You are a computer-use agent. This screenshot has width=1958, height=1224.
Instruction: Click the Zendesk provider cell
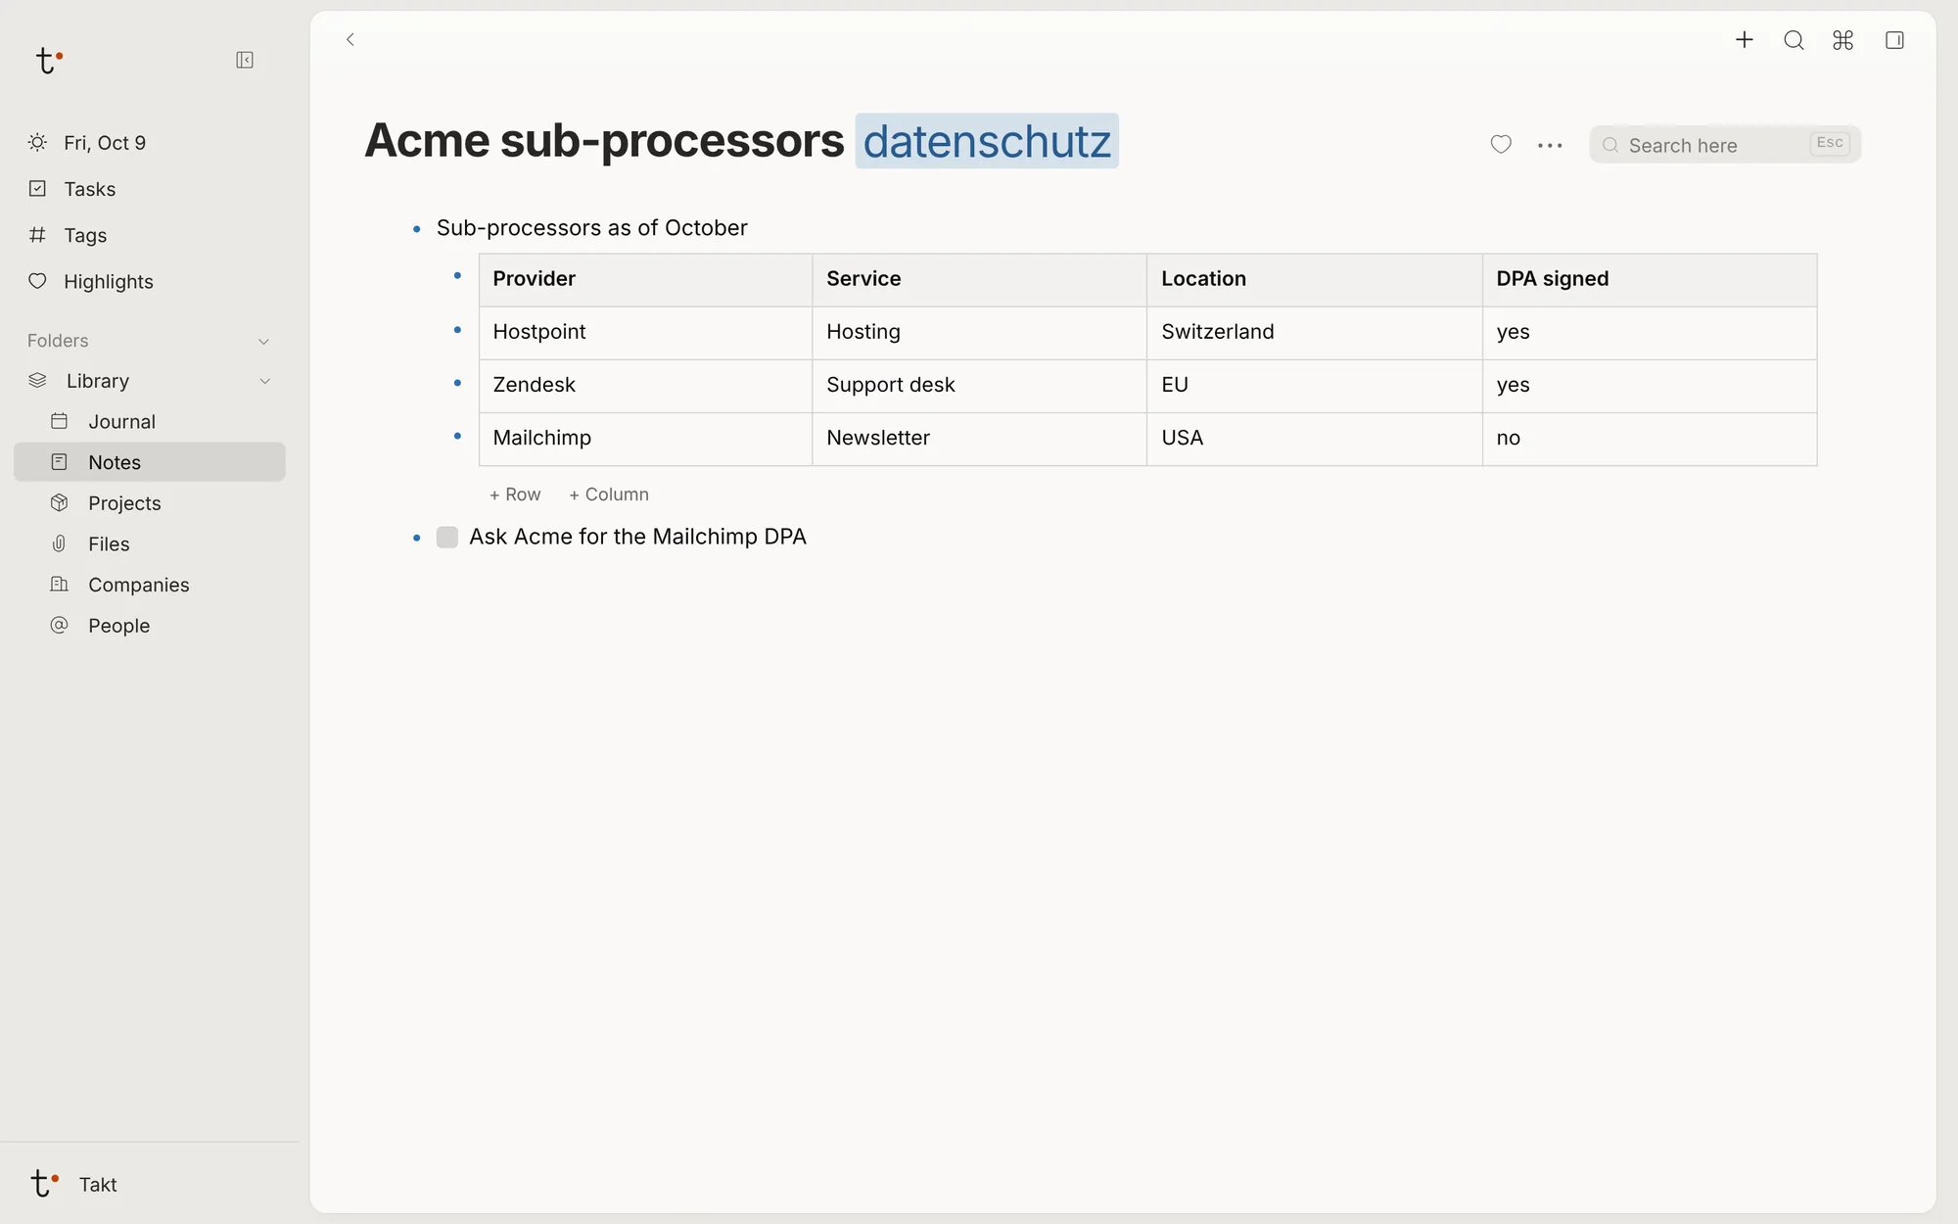(645, 386)
